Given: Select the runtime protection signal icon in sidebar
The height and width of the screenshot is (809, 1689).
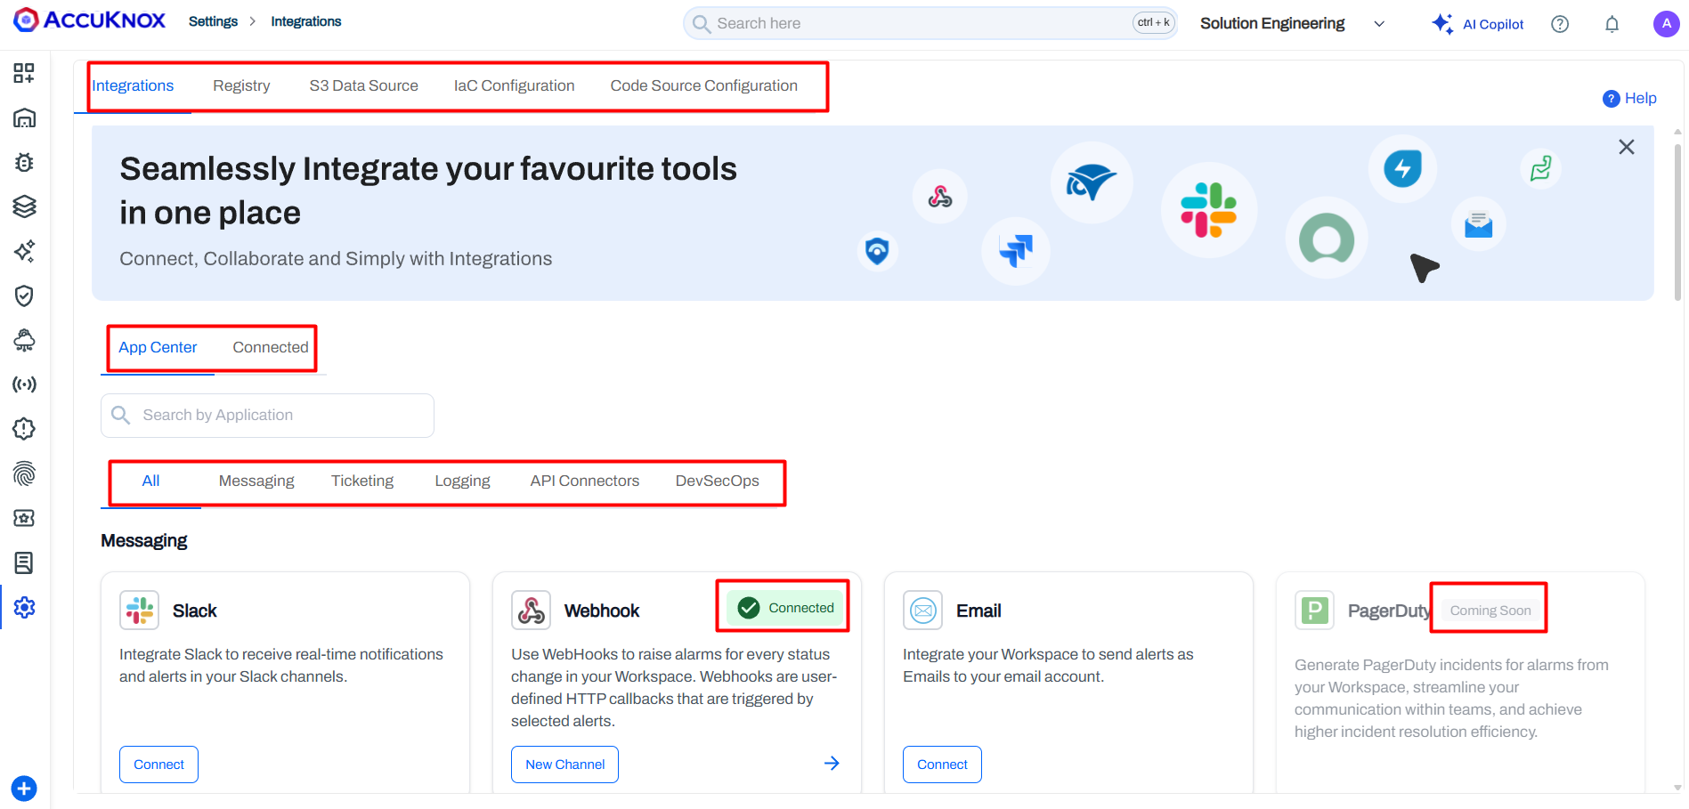Looking at the screenshot, I should tap(24, 384).
